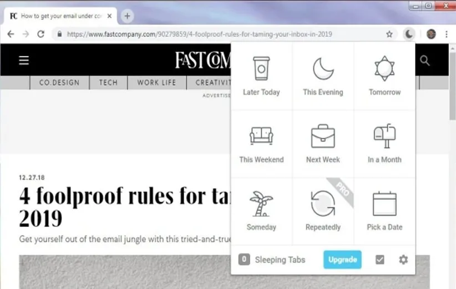The width and height of the screenshot is (456, 289).
Task: Open the WORK LIFE section
Action: tap(156, 82)
